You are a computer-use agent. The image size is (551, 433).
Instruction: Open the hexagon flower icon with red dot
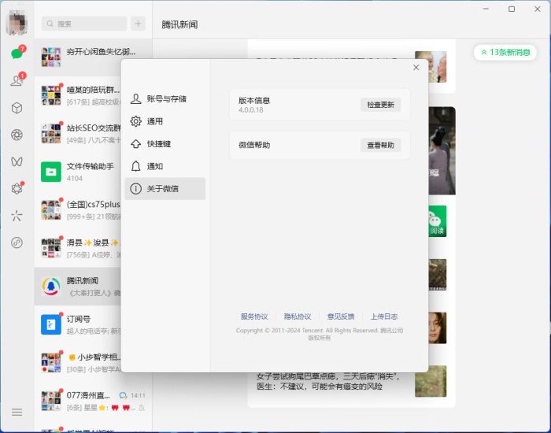click(x=17, y=188)
